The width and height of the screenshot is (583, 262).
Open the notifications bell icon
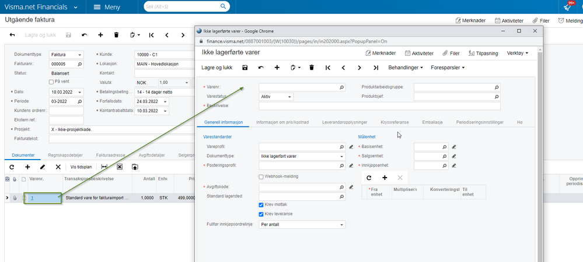tap(567, 6)
